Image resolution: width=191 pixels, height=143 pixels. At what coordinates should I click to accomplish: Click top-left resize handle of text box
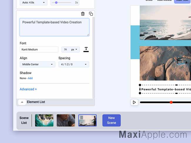(140, 85)
